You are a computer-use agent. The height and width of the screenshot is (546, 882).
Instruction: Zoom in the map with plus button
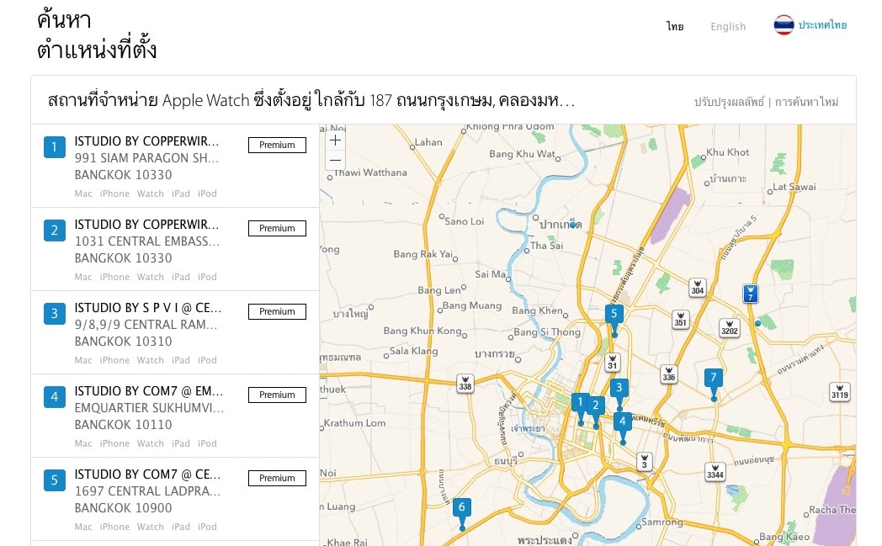[335, 140]
